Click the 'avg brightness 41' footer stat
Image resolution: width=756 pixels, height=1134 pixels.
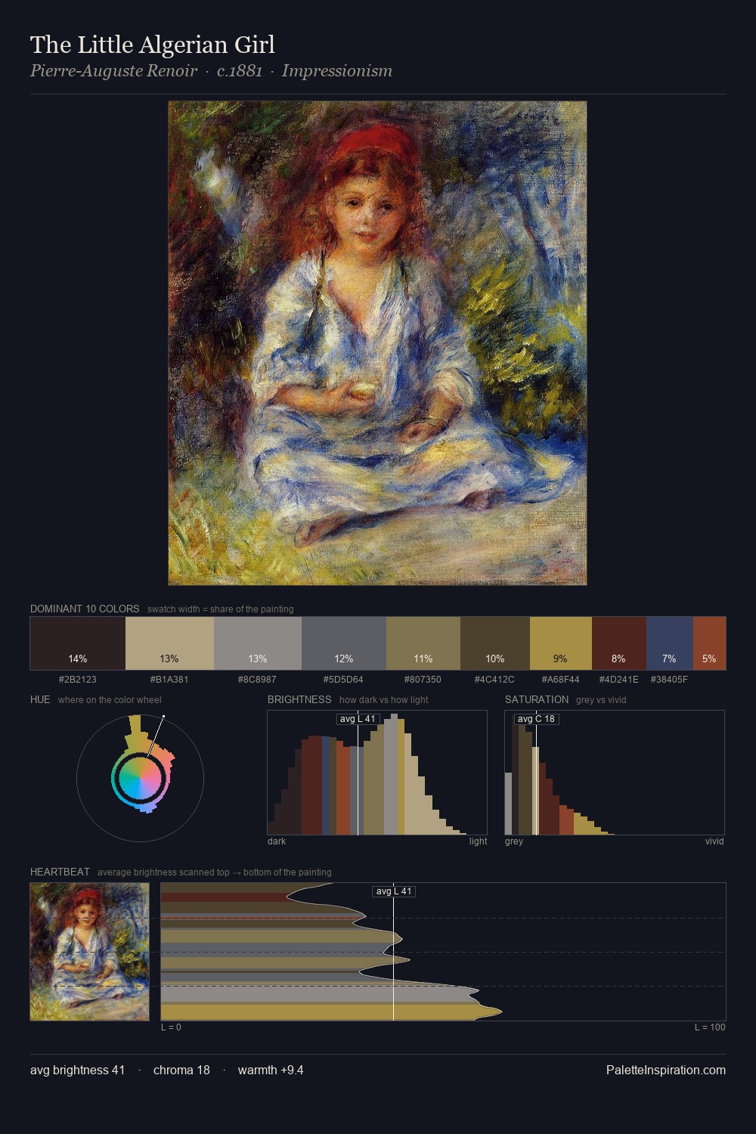78,1070
